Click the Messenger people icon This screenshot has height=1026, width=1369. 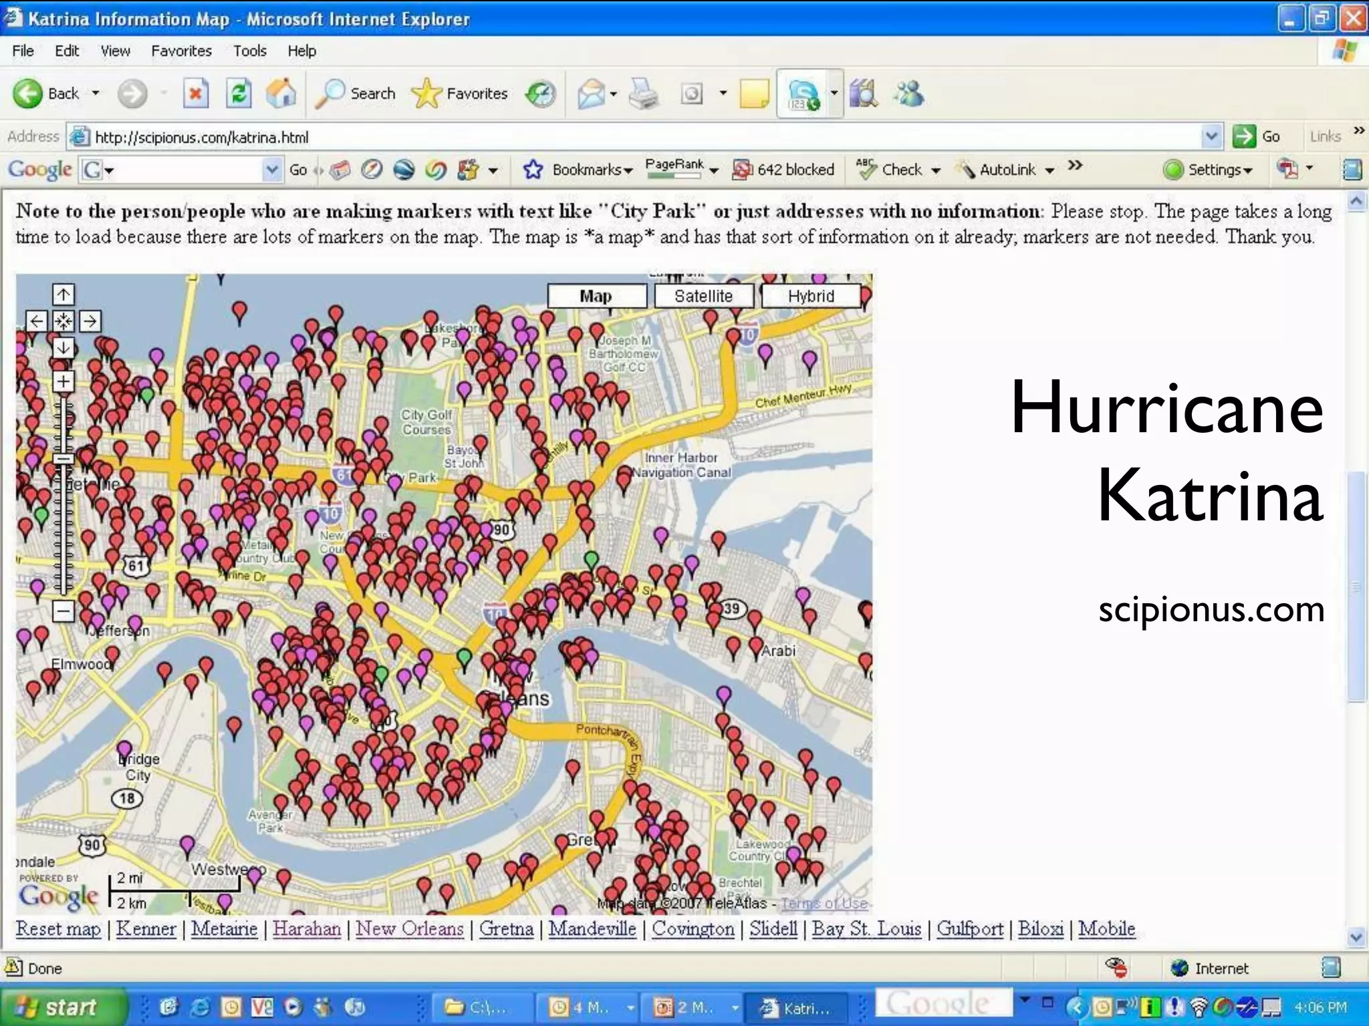[x=909, y=94]
